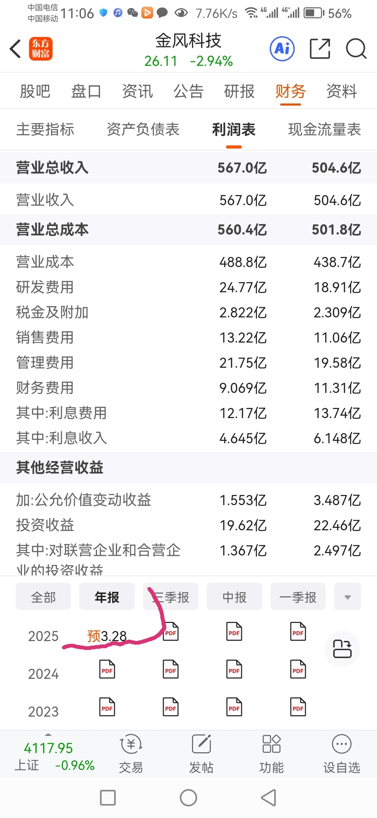Open the 交易 trade icon

pos(131,754)
